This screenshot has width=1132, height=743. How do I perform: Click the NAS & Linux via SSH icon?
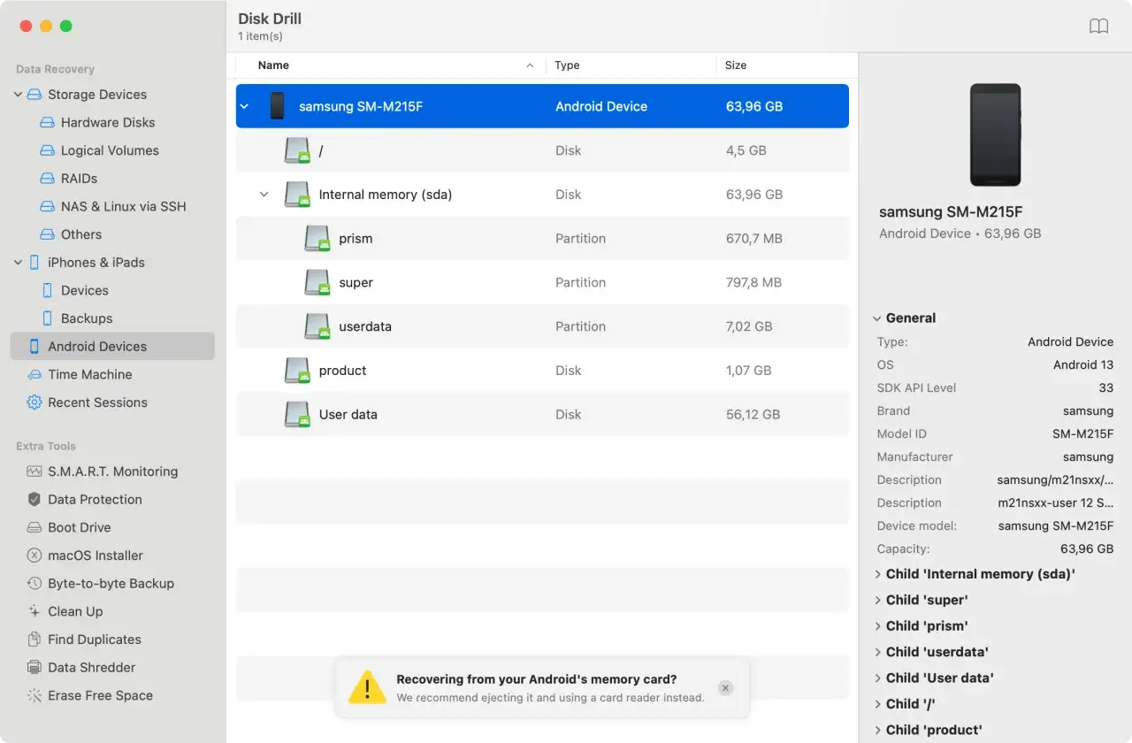tap(48, 206)
